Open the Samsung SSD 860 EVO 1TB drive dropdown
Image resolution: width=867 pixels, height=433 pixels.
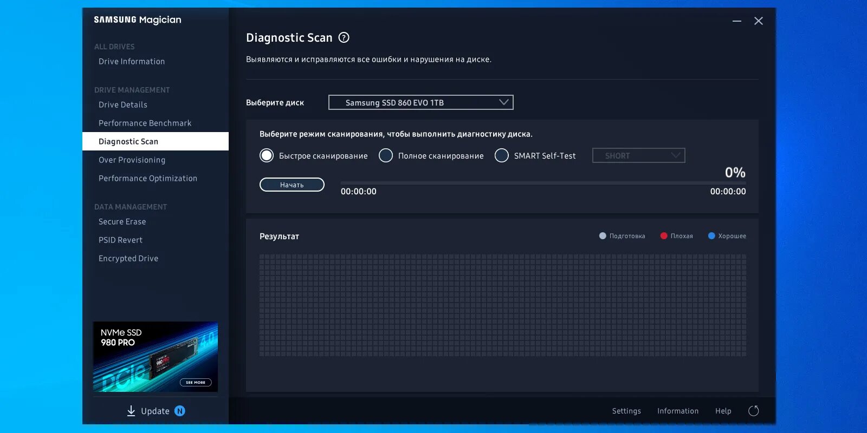(x=421, y=102)
